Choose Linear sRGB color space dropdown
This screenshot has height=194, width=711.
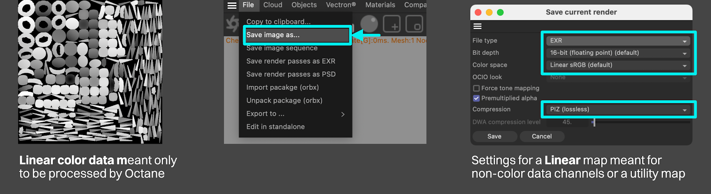point(618,65)
